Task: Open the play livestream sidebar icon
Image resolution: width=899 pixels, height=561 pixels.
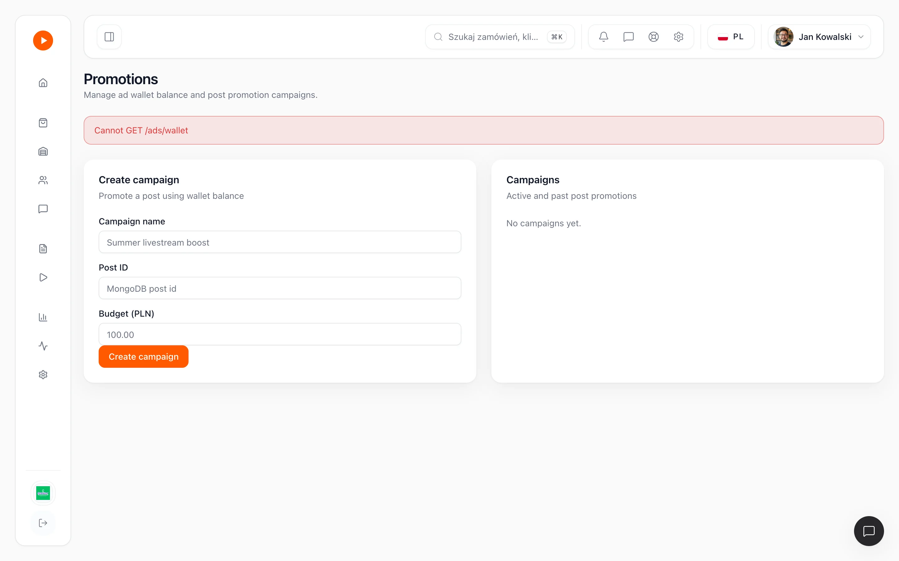Action: click(43, 277)
